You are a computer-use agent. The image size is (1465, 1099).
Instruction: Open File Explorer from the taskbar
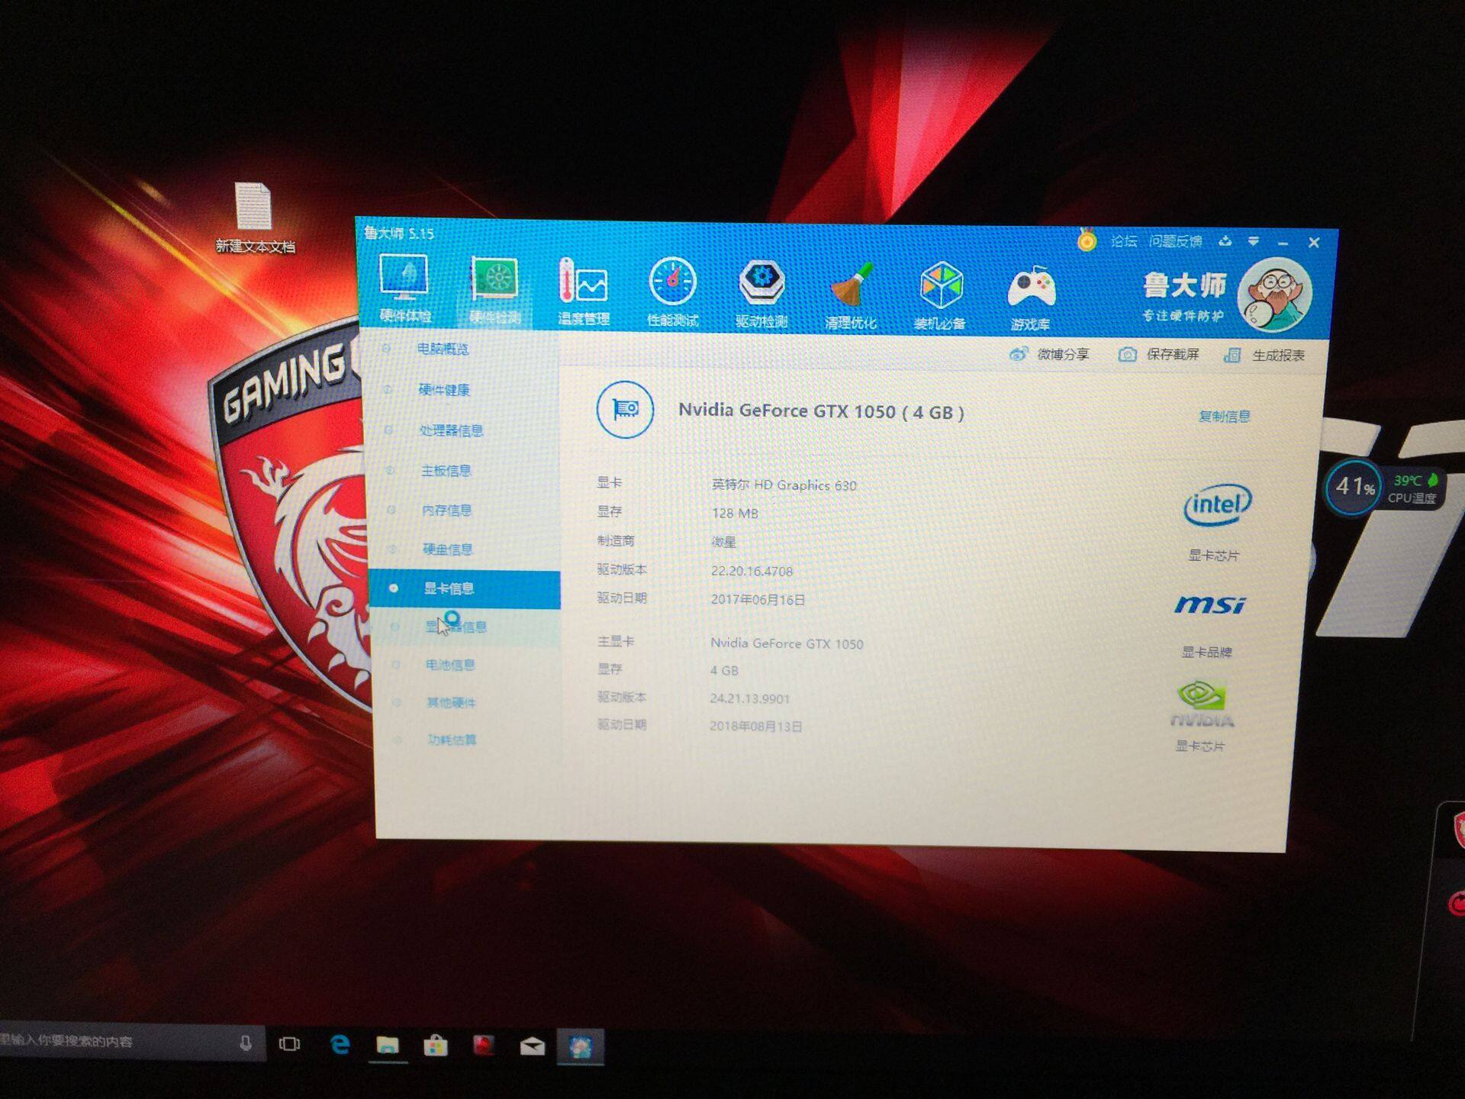387,1045
